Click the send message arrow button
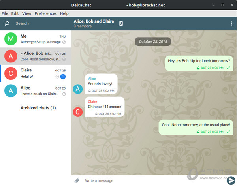Viewport: 237px width, 186px height. point(231,180)
